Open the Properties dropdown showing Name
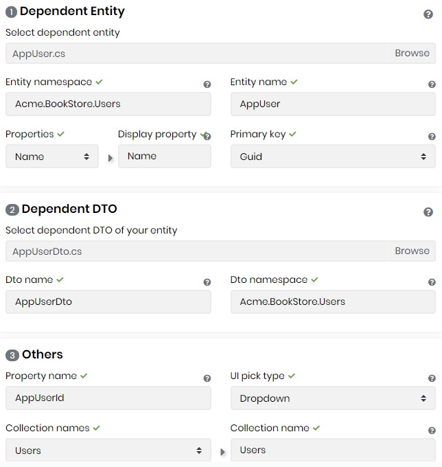Screen dimensions: 442x467 click(52, 157)
